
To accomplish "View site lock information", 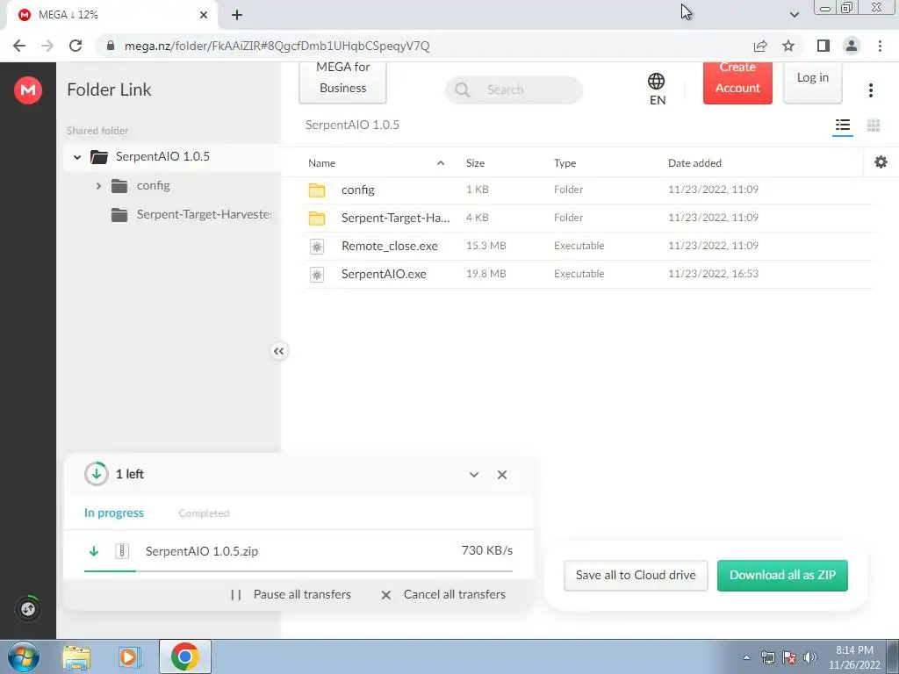I will [111, 46].
